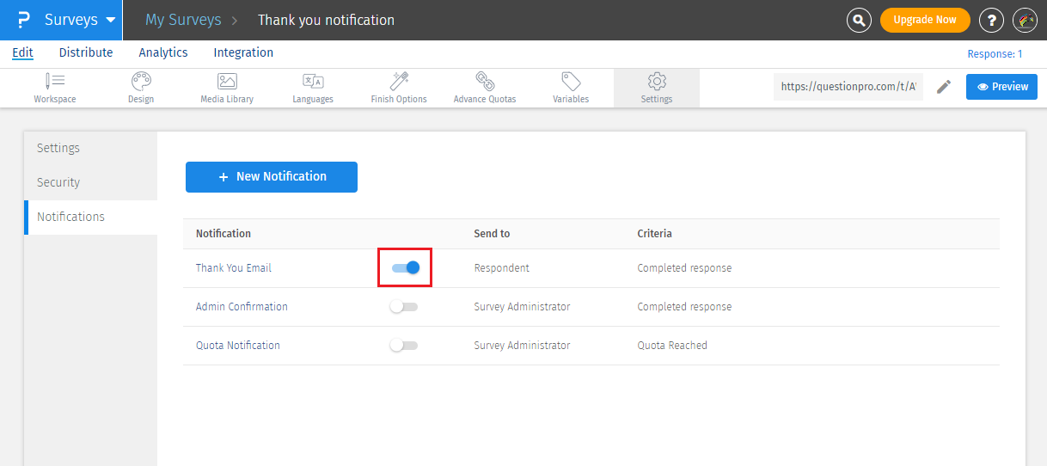Click the survey URL field
1047x466 pixels.
(x=848, y=87)
